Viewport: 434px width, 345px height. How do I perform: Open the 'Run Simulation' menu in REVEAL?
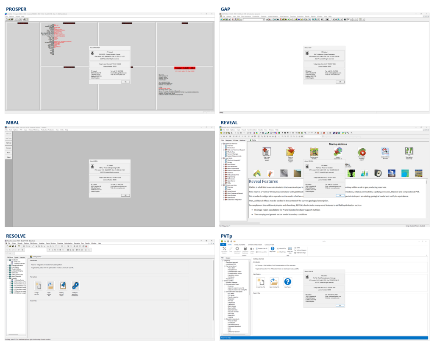(252, 130)
